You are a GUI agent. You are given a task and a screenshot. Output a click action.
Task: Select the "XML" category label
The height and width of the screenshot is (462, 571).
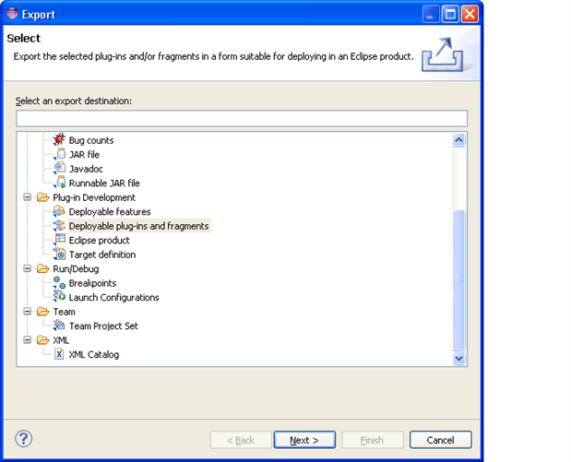[61, 340]
